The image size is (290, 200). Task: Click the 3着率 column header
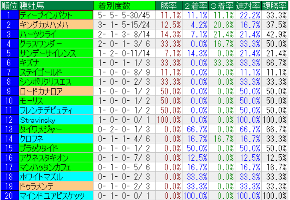coord(222,6)
